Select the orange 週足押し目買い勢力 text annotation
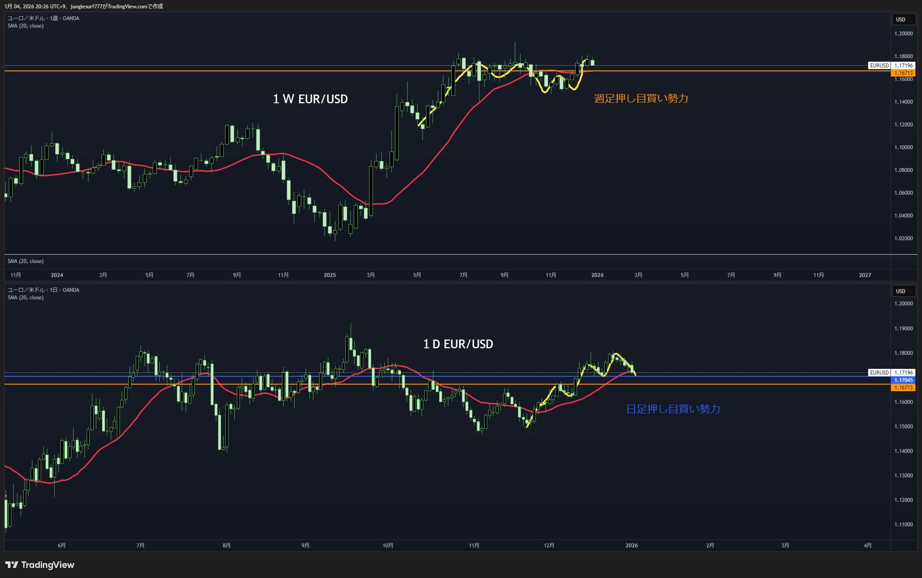Screen dimensions: 922x578 [x=641, y=98]
